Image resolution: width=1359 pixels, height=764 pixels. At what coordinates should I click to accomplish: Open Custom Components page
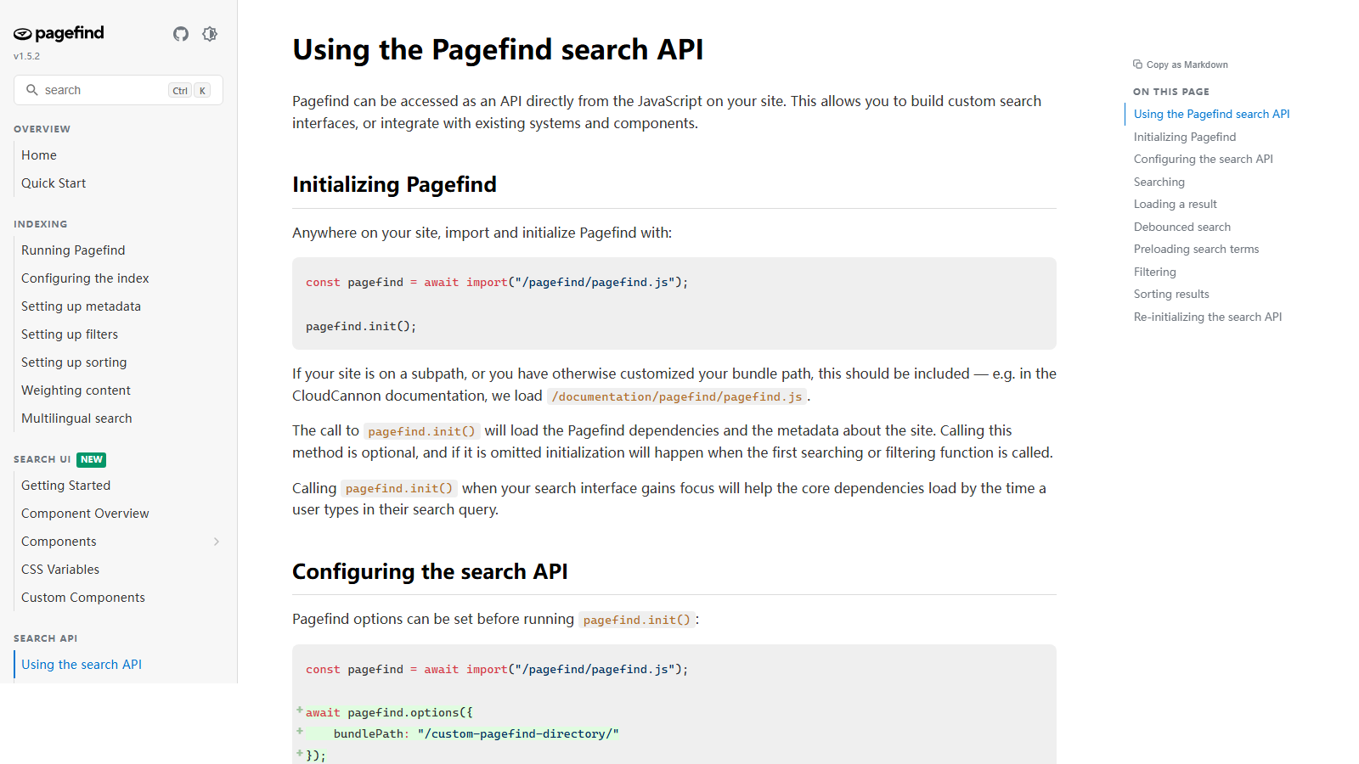[83, 598]
